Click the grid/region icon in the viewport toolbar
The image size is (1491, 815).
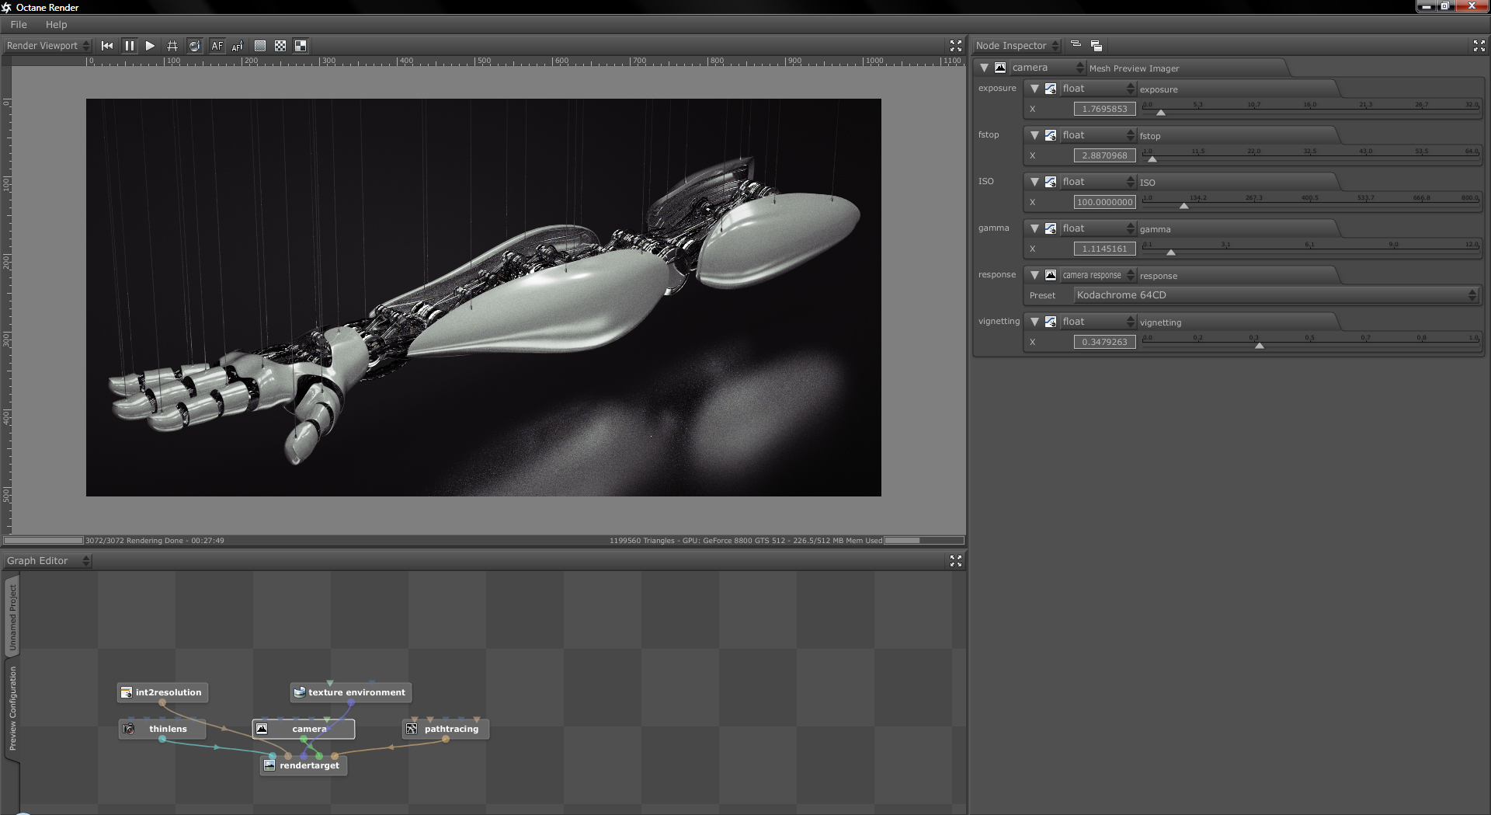172,46
